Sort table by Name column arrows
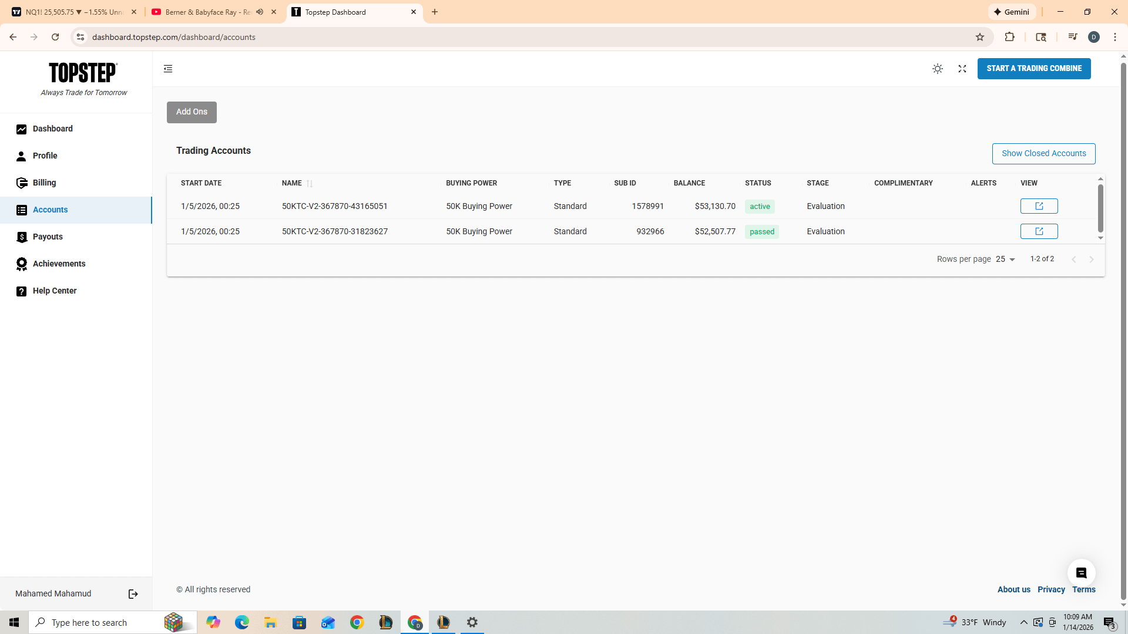The height and width of the screenshot is (634, 1128). (310, 184)
